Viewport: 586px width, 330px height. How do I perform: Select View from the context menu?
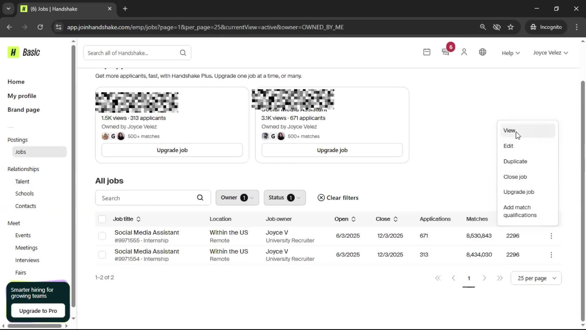[527, 130]
